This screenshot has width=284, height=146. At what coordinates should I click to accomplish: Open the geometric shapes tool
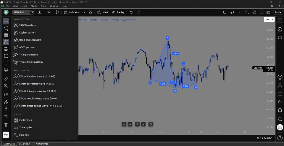(x=6, y=56)
